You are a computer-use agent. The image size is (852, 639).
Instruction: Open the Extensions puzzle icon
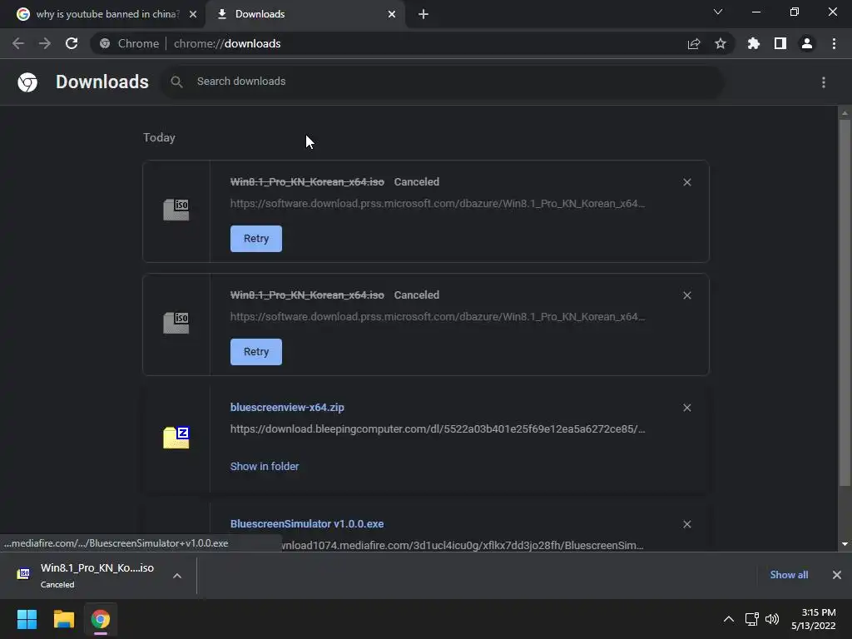754,43
